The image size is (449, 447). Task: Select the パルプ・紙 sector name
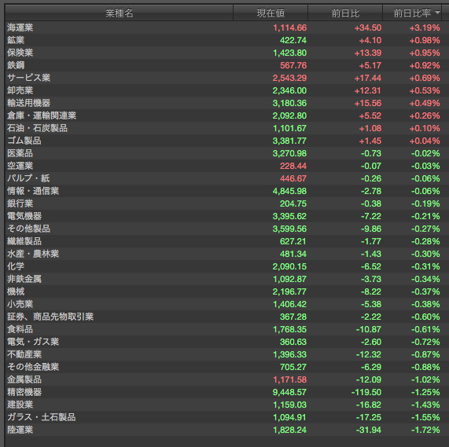28,178
